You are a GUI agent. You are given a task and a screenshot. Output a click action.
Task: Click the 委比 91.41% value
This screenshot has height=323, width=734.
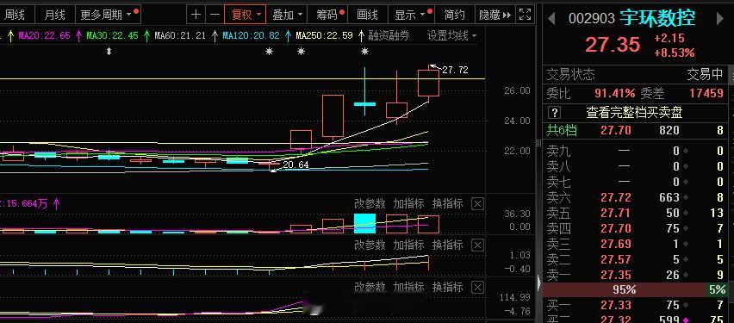(615, 93)
